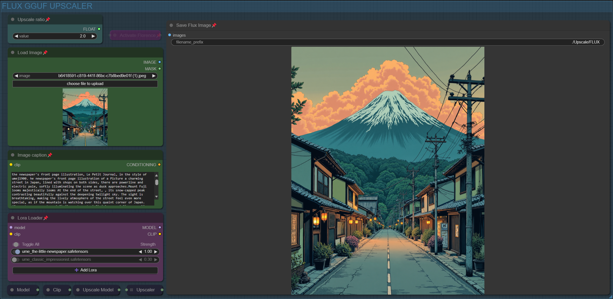Click the pin icon on Lora Loader node
This screenshot has width=613, height=299.
46,218
